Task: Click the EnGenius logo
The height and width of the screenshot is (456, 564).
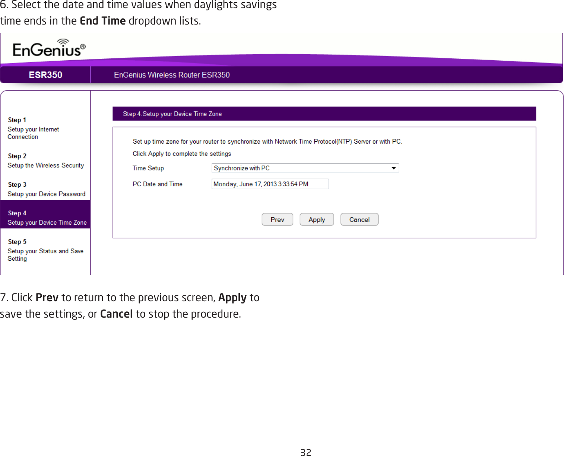Action: pos(49,48)
